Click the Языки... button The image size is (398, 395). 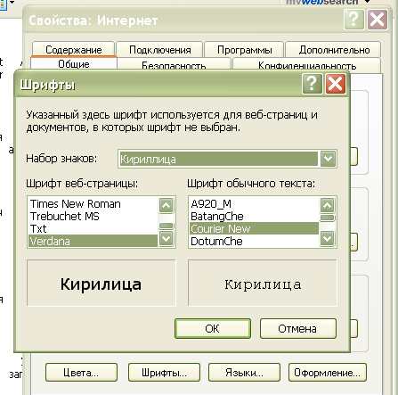click(244, 373)
